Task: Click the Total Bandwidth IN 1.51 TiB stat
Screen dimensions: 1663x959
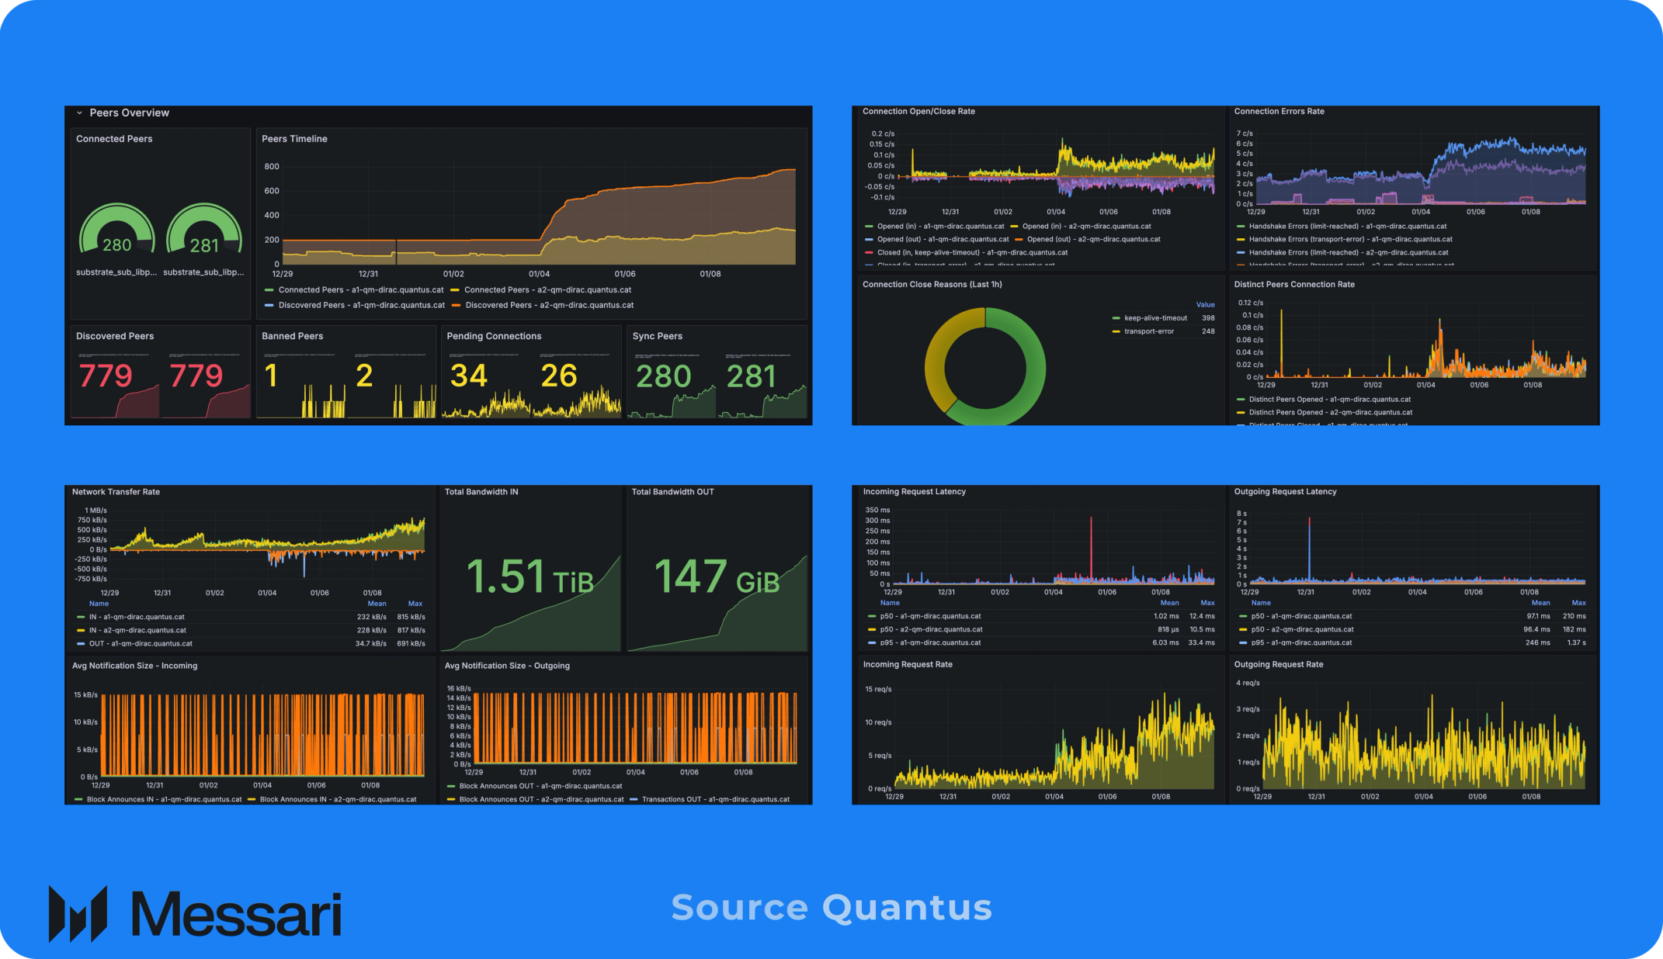Action: (x=529, y=577)
